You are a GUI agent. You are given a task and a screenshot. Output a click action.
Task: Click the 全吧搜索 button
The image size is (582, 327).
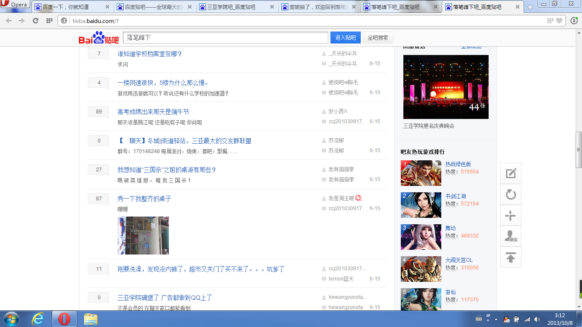click(378, 38)
